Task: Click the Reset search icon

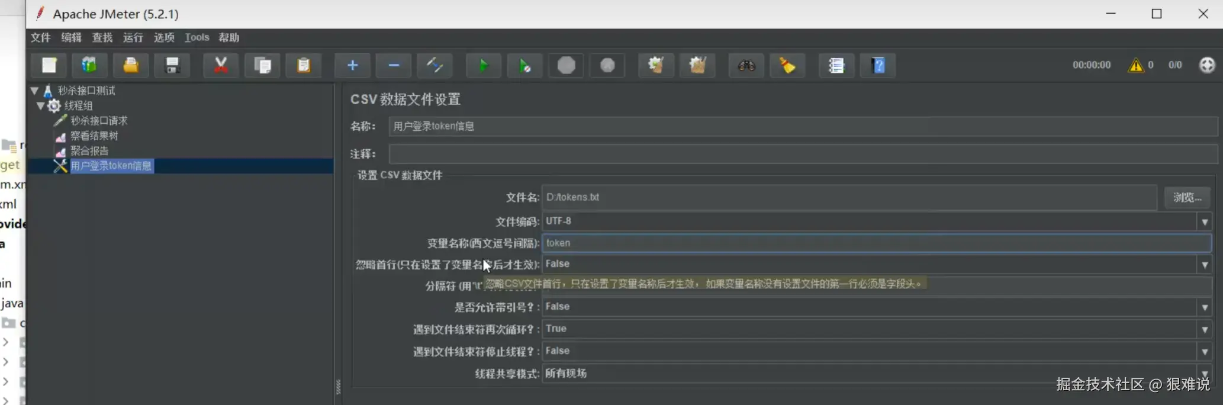Action: point(787,65)
